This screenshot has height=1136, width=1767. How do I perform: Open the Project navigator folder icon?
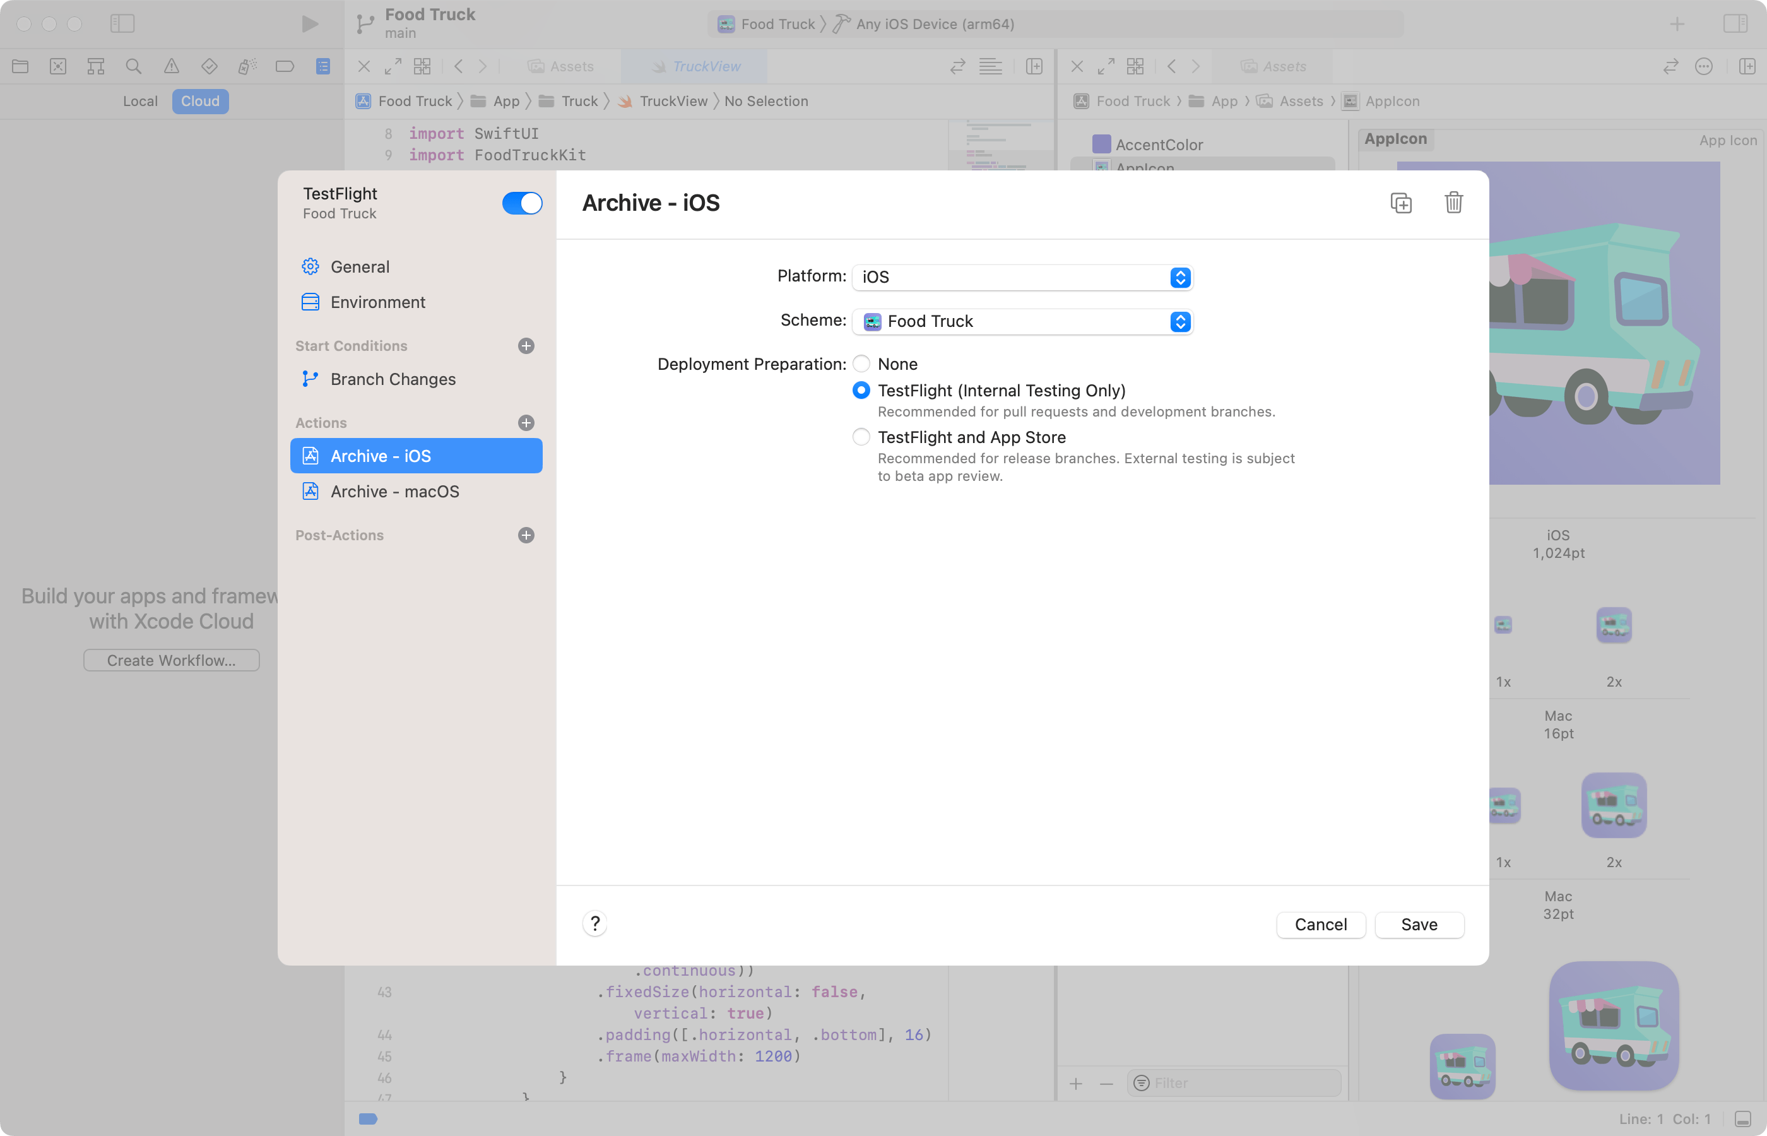point(20,66)
